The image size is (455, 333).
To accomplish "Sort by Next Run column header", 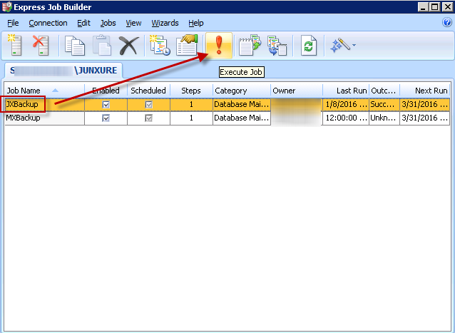I will pyautogui.click(x=424, y=91).
